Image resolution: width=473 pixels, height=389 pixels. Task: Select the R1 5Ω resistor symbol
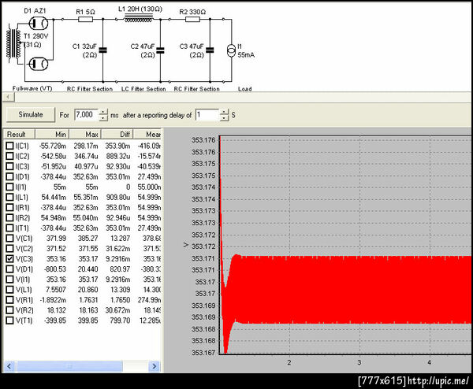[85, 20]
